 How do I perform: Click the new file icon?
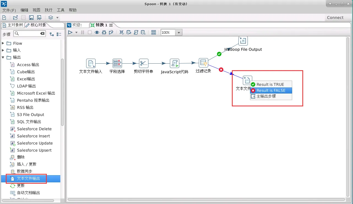coord(4,18)
